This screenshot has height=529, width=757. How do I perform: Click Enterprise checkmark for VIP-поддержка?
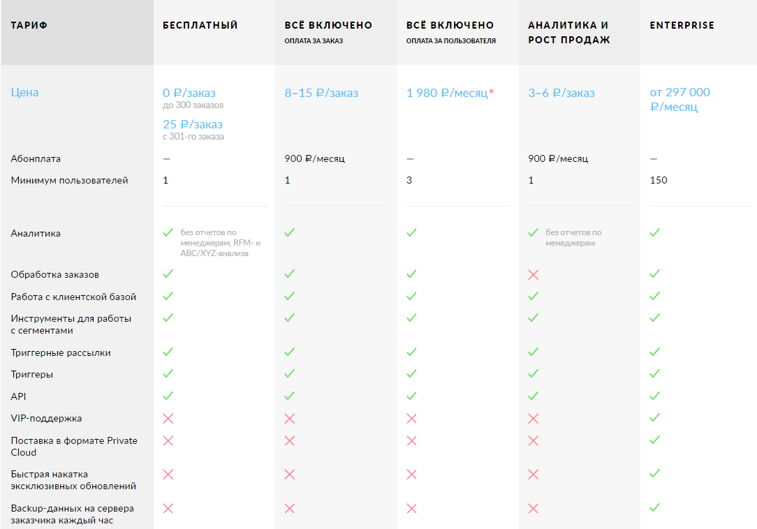pos(654,418)
